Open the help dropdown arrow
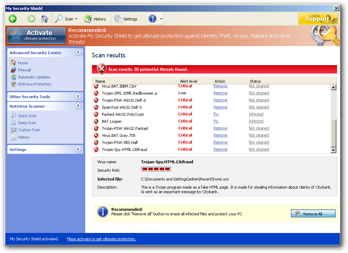Image resolution: width=348 pixels, height=253 pixels. [161, 19]
